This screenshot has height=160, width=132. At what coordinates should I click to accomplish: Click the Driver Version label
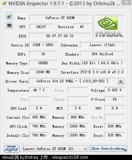[17, 81]
